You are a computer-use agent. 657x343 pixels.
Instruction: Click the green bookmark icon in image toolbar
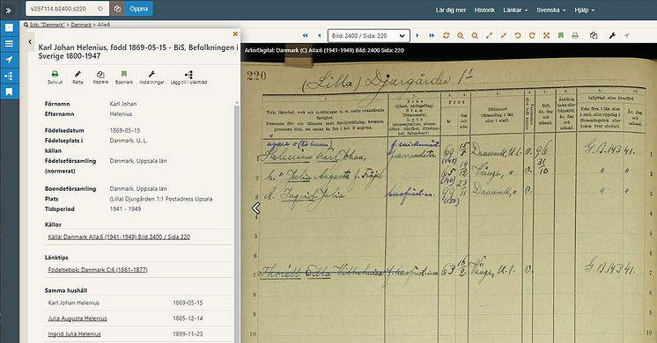[x=561, y=35]
